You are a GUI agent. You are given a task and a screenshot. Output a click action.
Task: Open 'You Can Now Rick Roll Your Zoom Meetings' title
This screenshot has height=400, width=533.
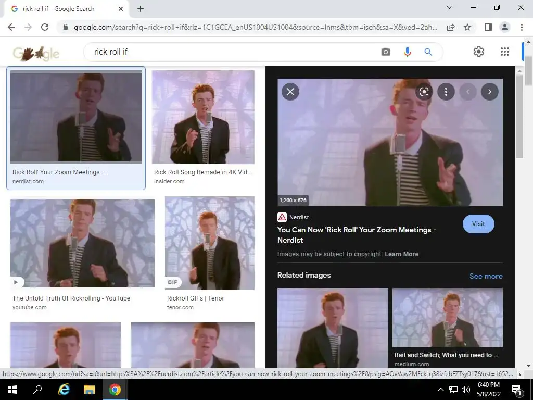(357, 235)
